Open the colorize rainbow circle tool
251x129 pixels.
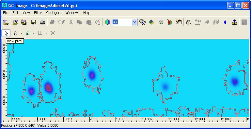[108, 22]
